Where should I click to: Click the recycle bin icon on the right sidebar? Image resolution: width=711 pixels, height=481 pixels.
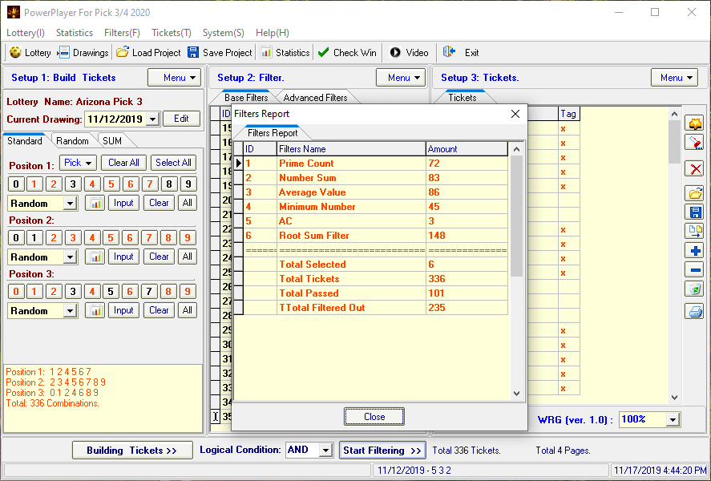694,289
